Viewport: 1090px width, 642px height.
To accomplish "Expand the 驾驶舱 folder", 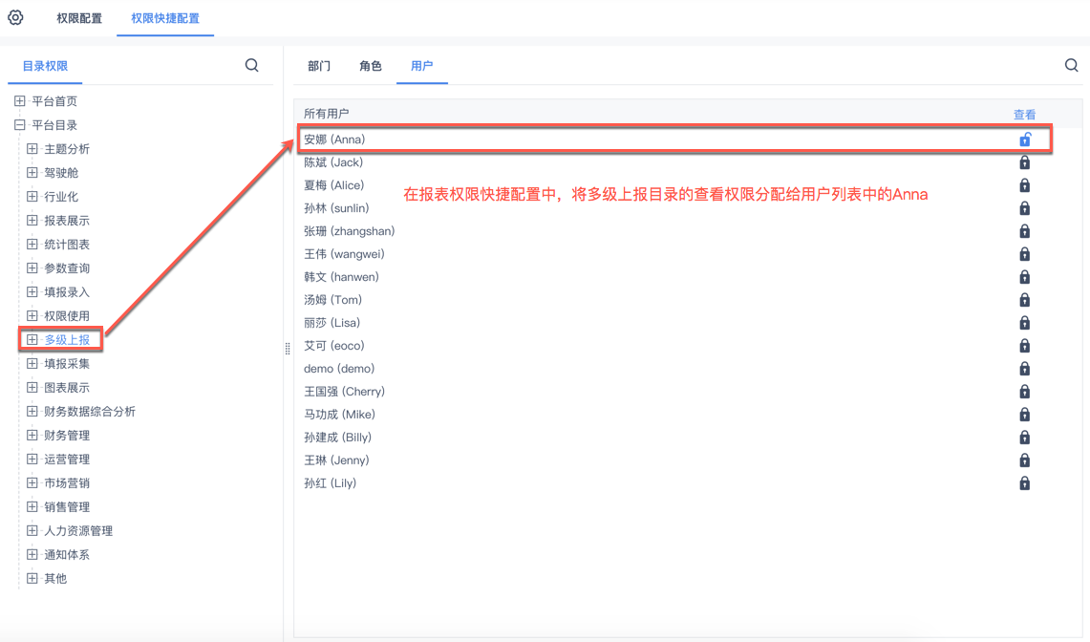I will (x=32, y=173).
